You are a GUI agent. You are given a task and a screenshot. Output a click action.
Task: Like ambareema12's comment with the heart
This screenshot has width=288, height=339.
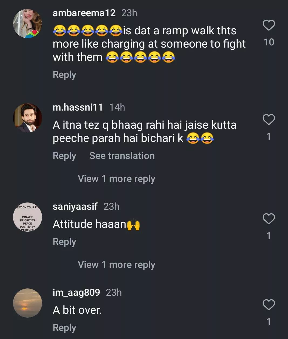[x=269, y=25]
